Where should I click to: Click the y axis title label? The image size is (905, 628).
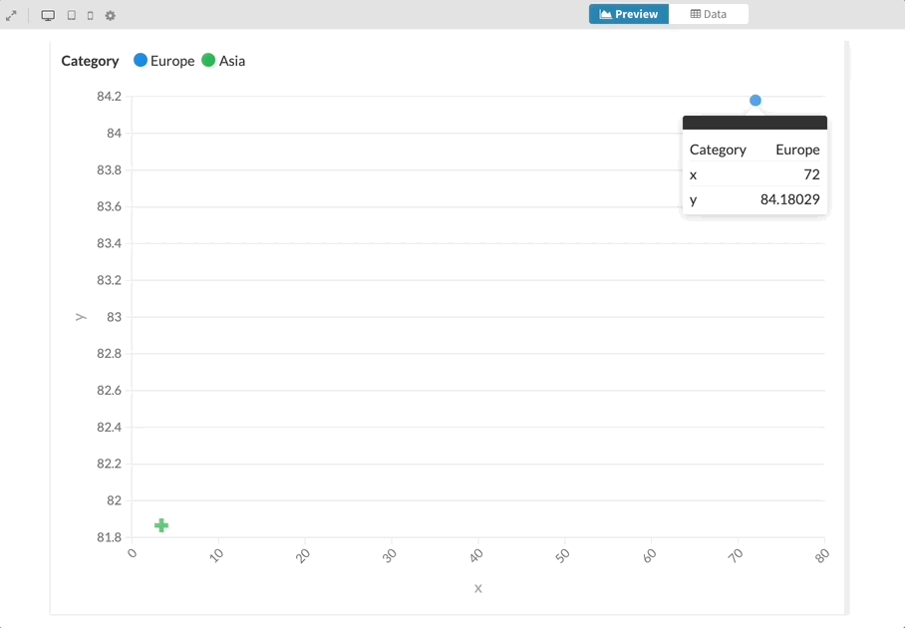click(x=80, y=317)
